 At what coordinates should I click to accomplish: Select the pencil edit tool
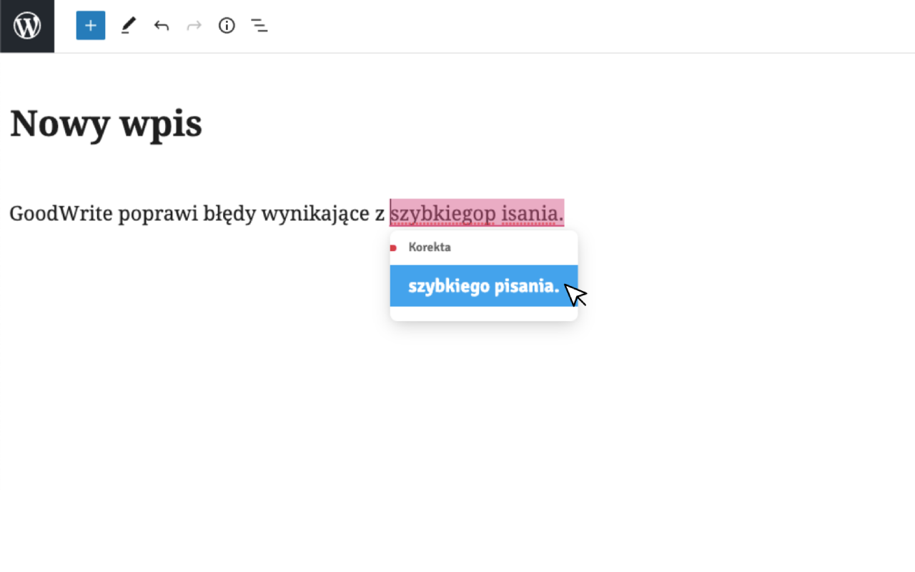[x=128, y=26]
